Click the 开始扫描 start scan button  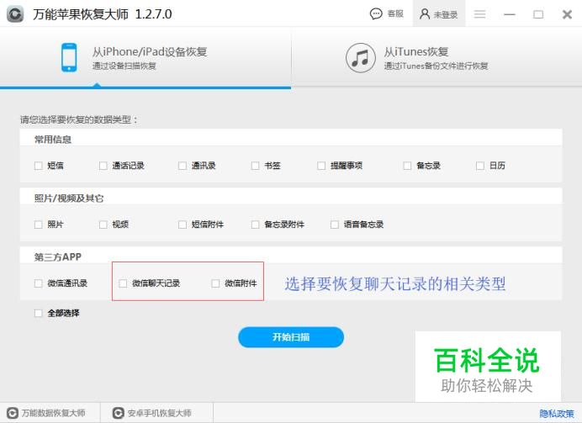291,337
